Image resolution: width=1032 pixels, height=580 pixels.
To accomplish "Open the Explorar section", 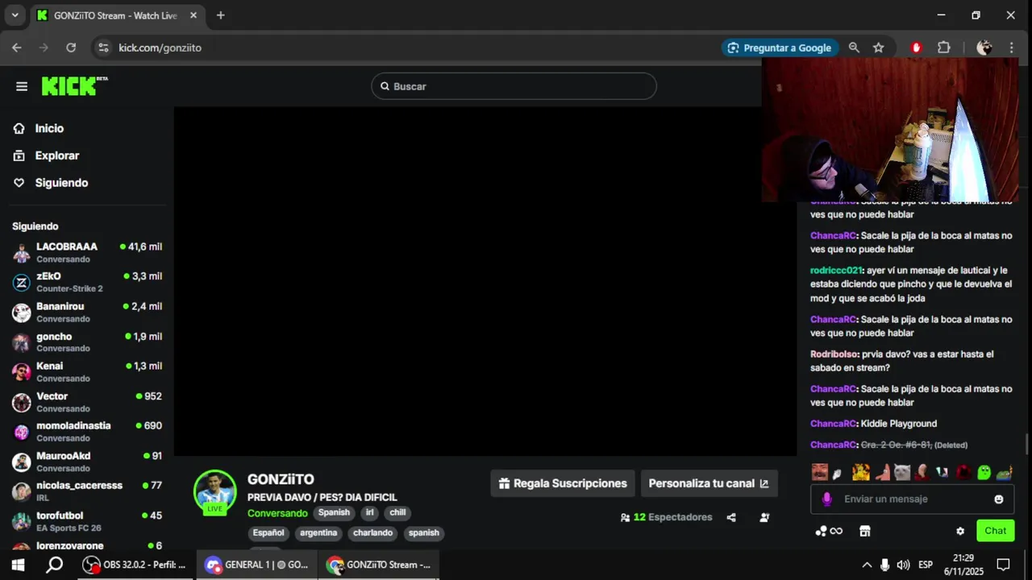I will tap(56, 155).
